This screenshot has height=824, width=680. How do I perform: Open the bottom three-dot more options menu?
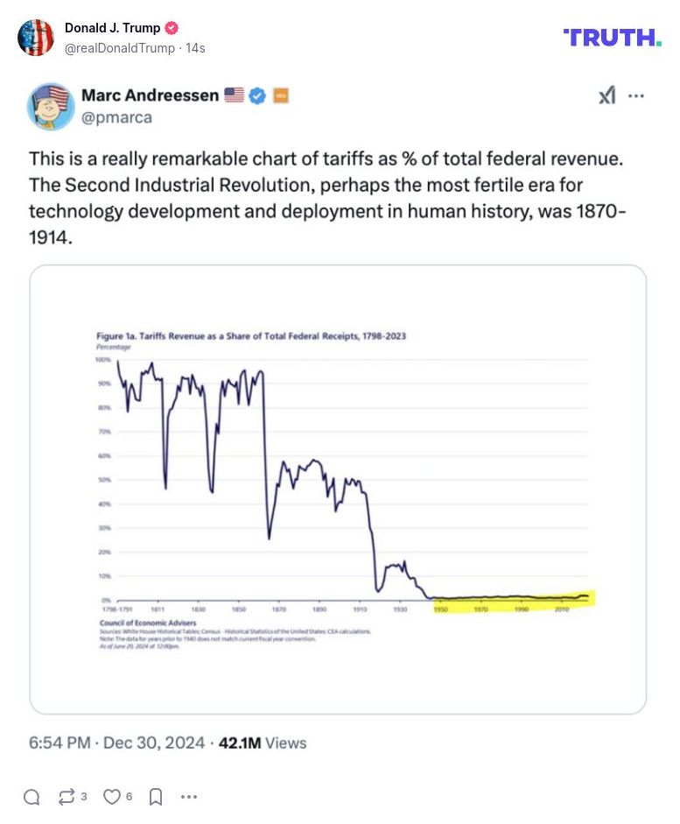click(189, 797)
